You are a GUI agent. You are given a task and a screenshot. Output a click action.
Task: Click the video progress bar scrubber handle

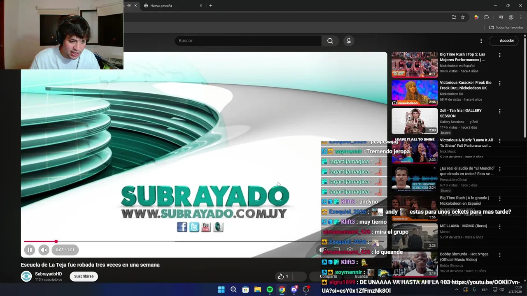(x=56, y=242)
